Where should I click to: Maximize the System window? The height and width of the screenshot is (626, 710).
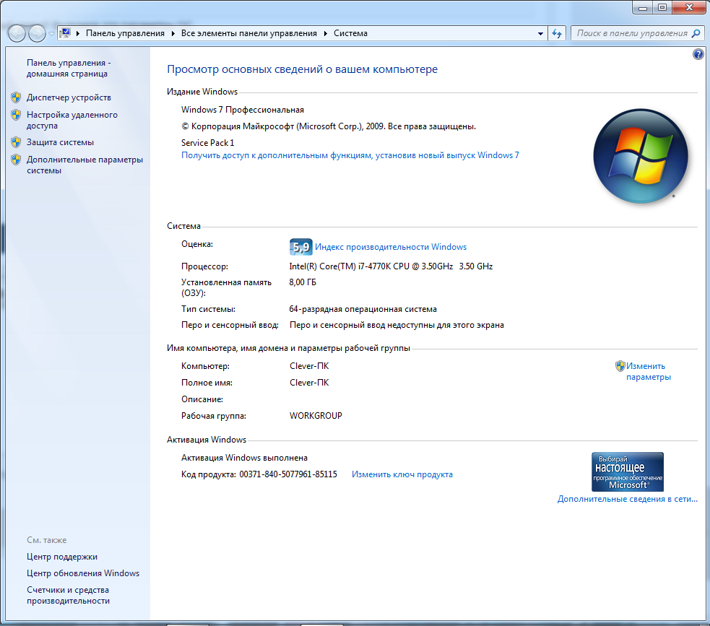click(662, 7)
